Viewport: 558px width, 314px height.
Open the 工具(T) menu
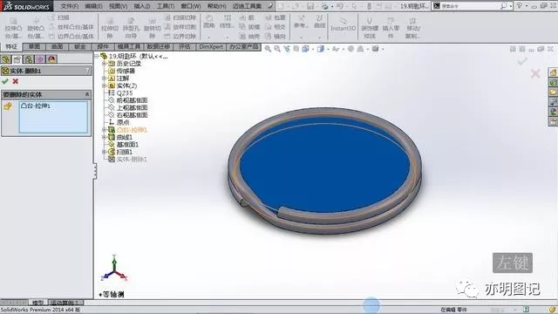click(x=166, y=6)
